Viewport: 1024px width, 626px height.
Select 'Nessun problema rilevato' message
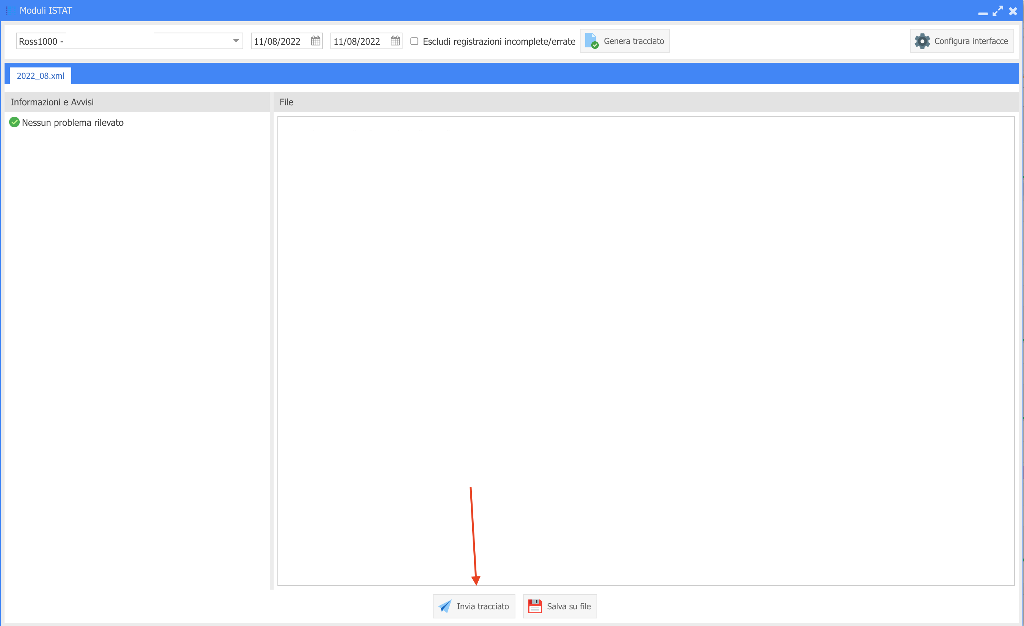click(73, 123)
